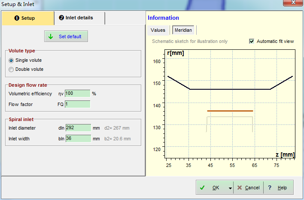Toggle the Automatic fit view checkbox
Image resolution: width=304 pixels, height=200 pixels.
click(x=252, y=41)
